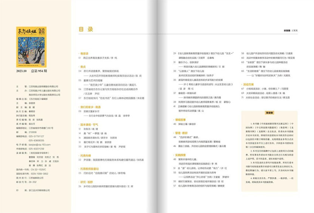Viewport: 314px width, 213px height.
Task: Open the 托育先锋 section heading
Action: pyautogui.click(x=86, y=155)
